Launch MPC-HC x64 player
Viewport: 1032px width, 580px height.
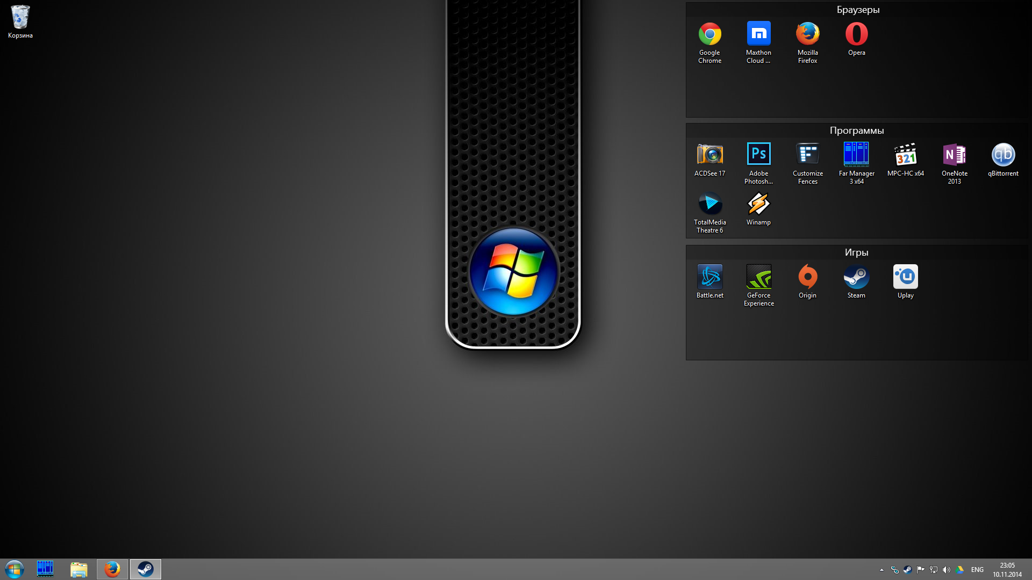point(905,154)
